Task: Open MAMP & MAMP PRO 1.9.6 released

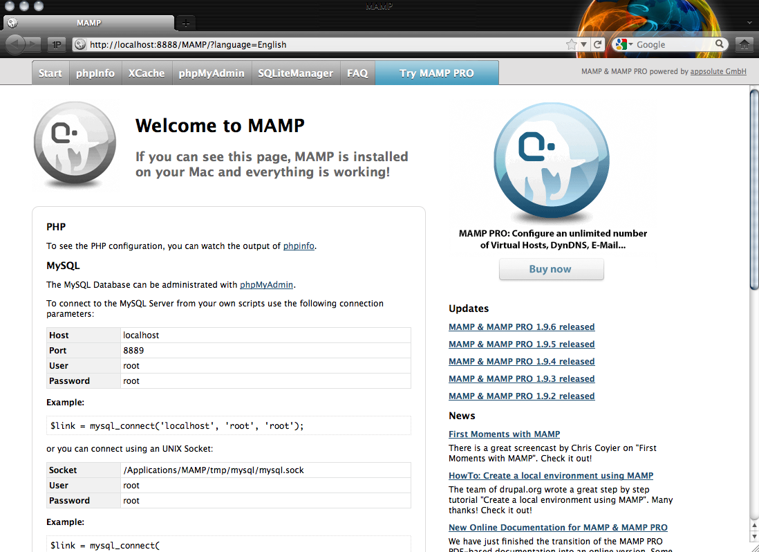Action: click(x=521, y=326)
